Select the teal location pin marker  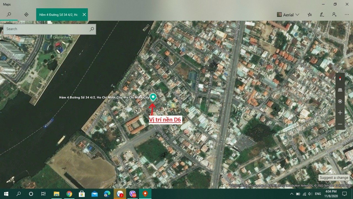(x=153, y=97)
